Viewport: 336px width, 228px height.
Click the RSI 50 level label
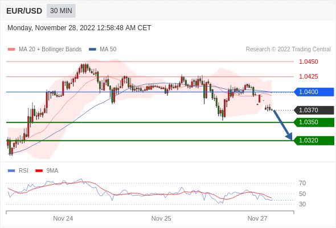click(302, 194)
